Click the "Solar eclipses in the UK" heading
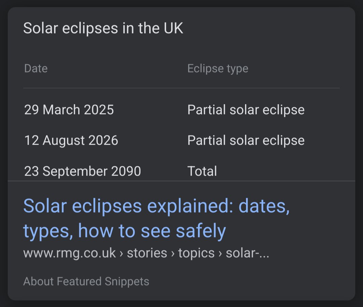This screenshot has width=363, height=307. coord(103,28)
